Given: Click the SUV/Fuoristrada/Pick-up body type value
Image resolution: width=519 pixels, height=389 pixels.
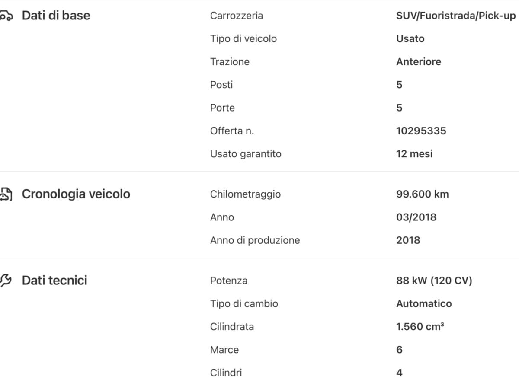Looking at the screenshot, I should point(456,16).
